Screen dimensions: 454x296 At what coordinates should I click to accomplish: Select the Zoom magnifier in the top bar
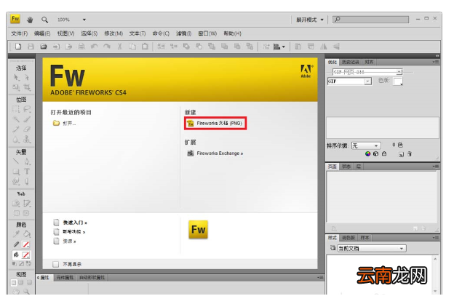click(44, 20)
